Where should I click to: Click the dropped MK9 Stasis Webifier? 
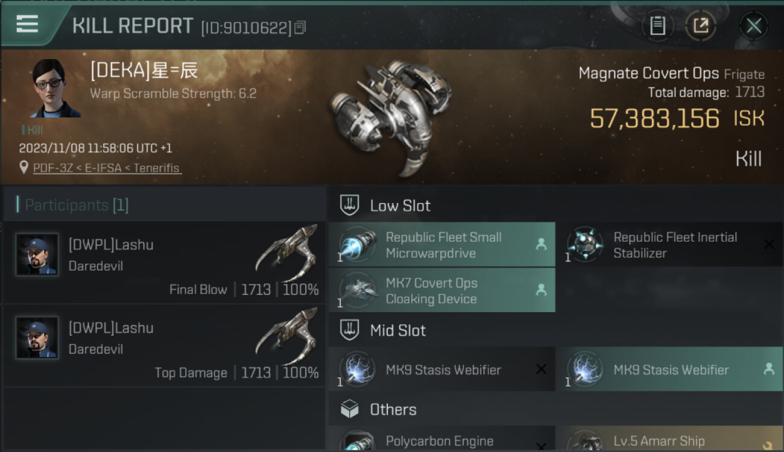[668, 369]
